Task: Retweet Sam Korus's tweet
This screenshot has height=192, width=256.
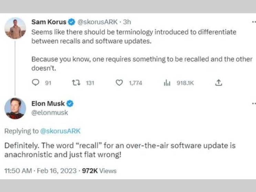Action: [x=75, y=83]
